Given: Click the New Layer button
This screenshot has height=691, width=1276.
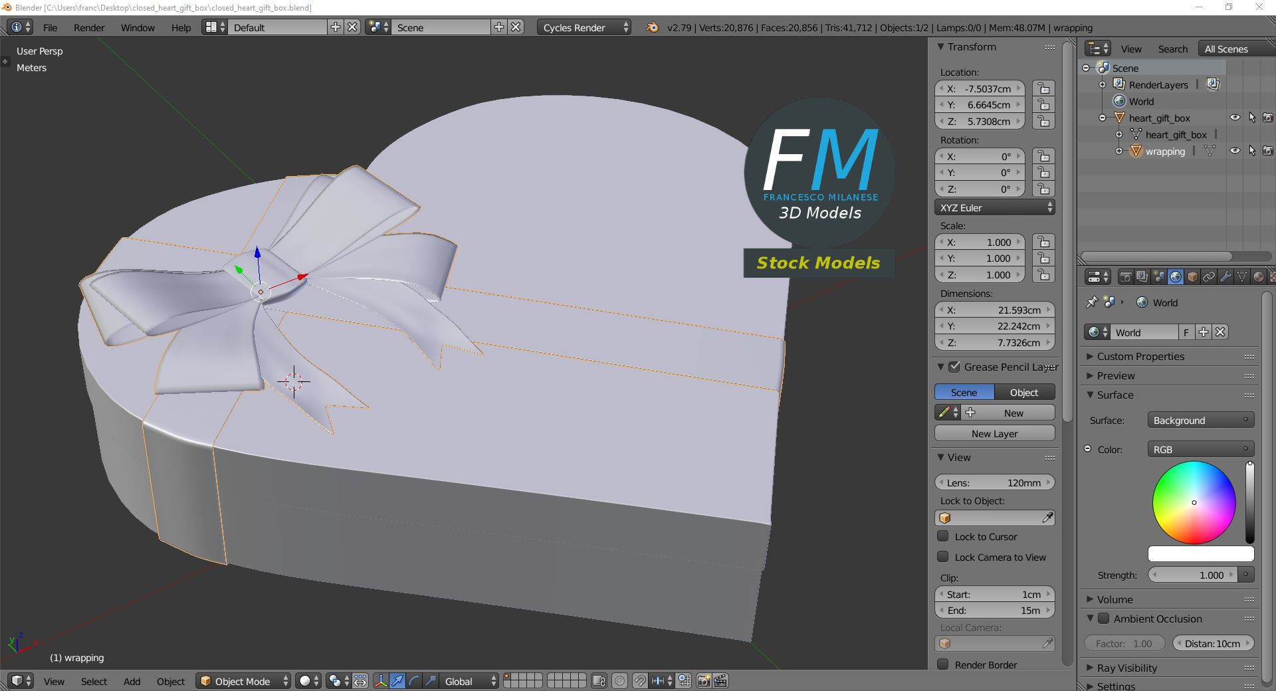Looking at the screenshot, I should point(994,434).
